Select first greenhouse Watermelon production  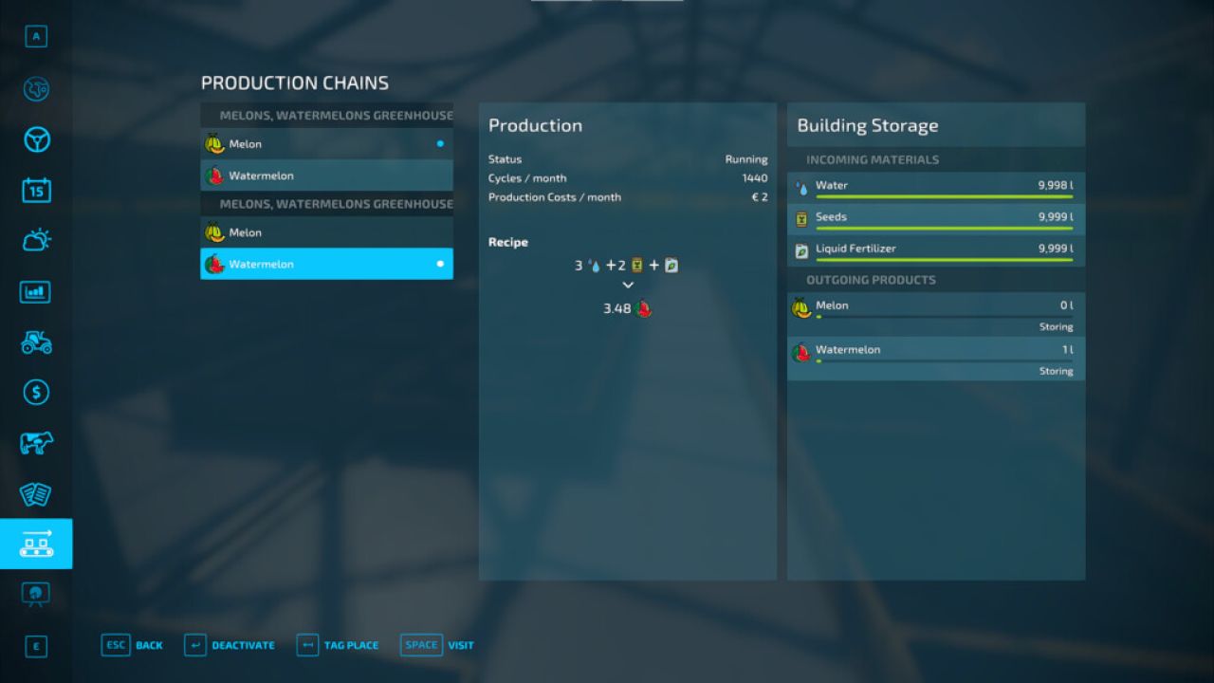[x=326, y=175]
